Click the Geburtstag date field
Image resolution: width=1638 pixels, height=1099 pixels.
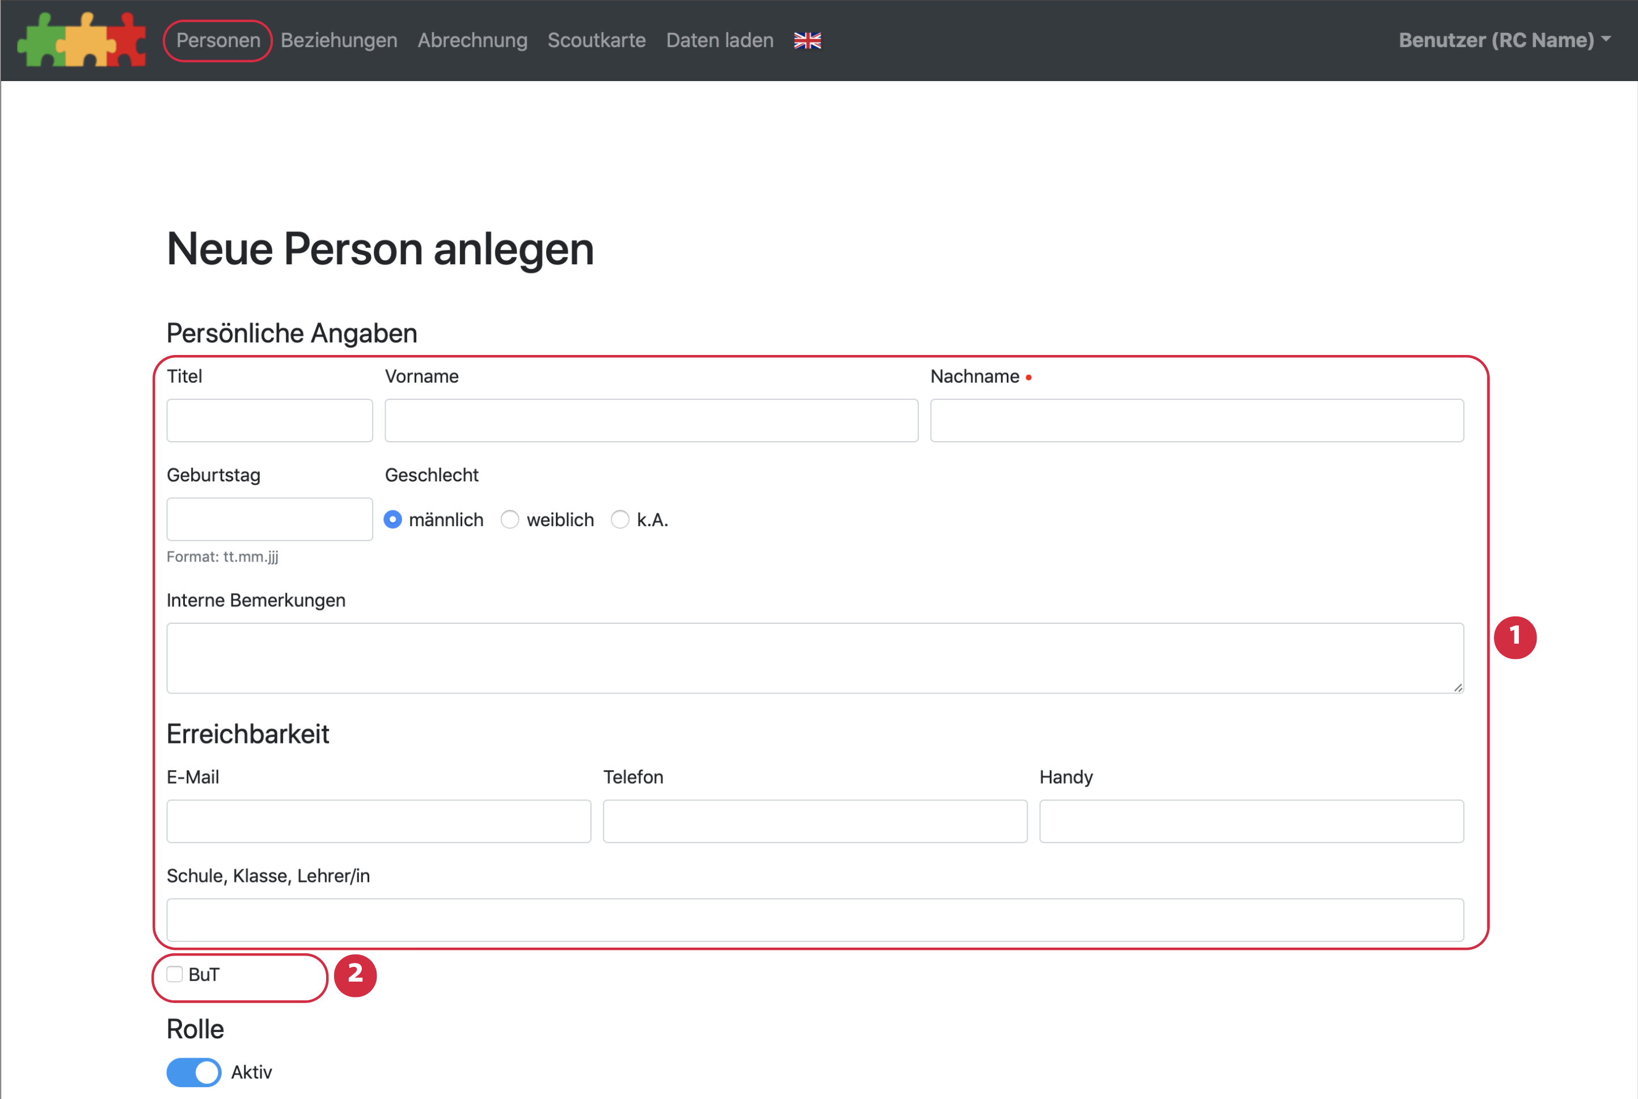(x=269, y=519)
